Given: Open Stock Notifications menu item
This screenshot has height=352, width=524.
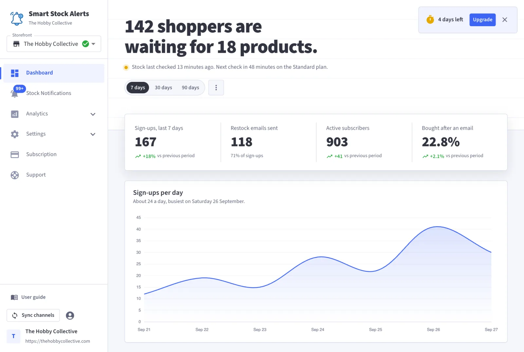Looking at the screenshot, I should pyautogui.click(x=54, y=93).
